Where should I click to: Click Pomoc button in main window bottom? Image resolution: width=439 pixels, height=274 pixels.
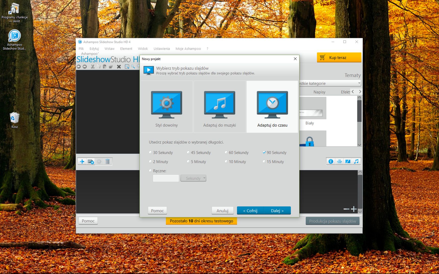88,221
